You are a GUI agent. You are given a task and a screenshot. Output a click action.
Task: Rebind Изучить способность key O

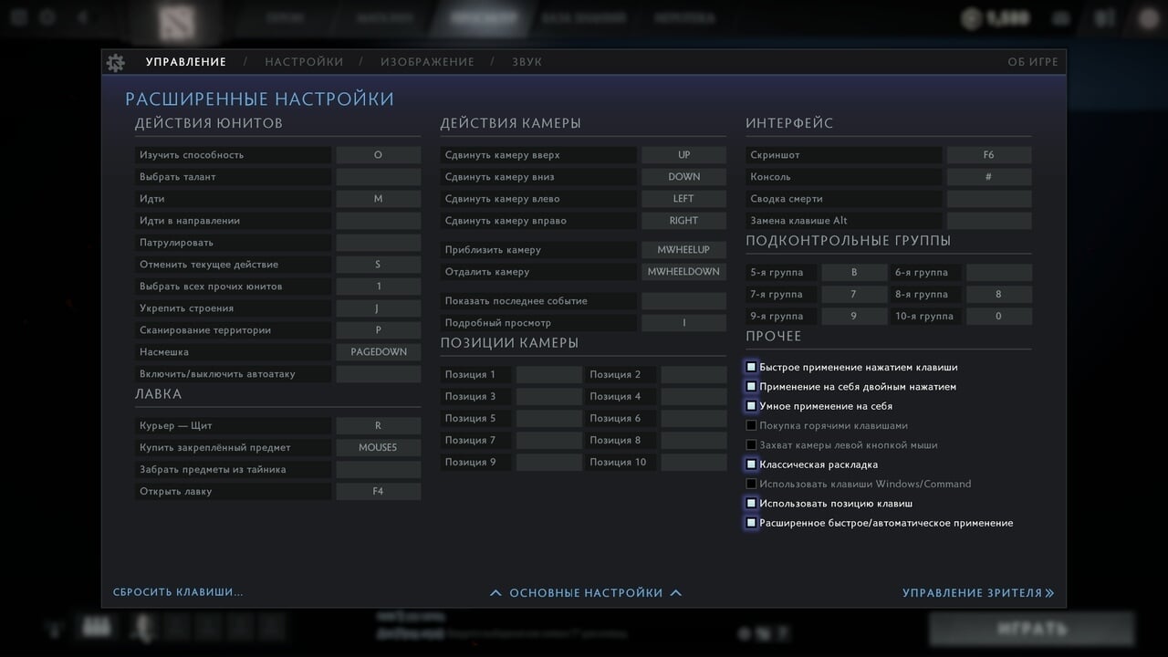click(378, 155)
